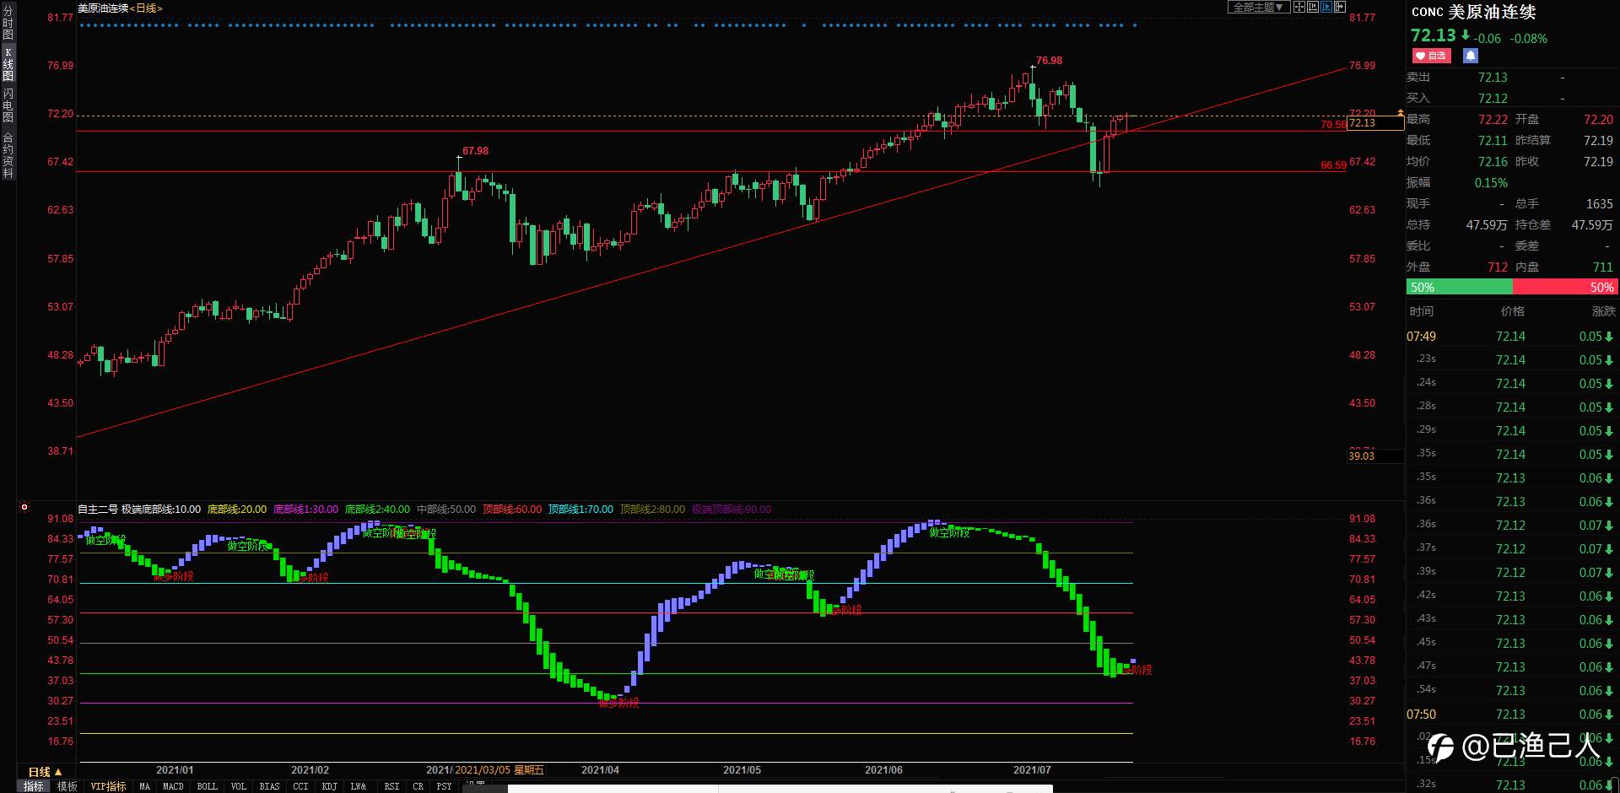Open the 闪电图 side tab
This screenshot has width=1620, height=793.
(x=8, y=105)
